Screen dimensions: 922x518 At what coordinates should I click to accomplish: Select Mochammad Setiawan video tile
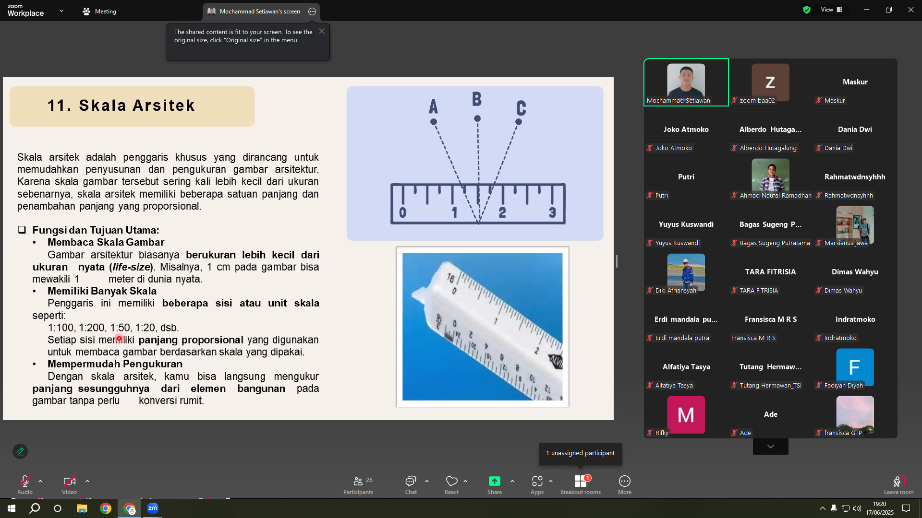[x=686, y=82]
